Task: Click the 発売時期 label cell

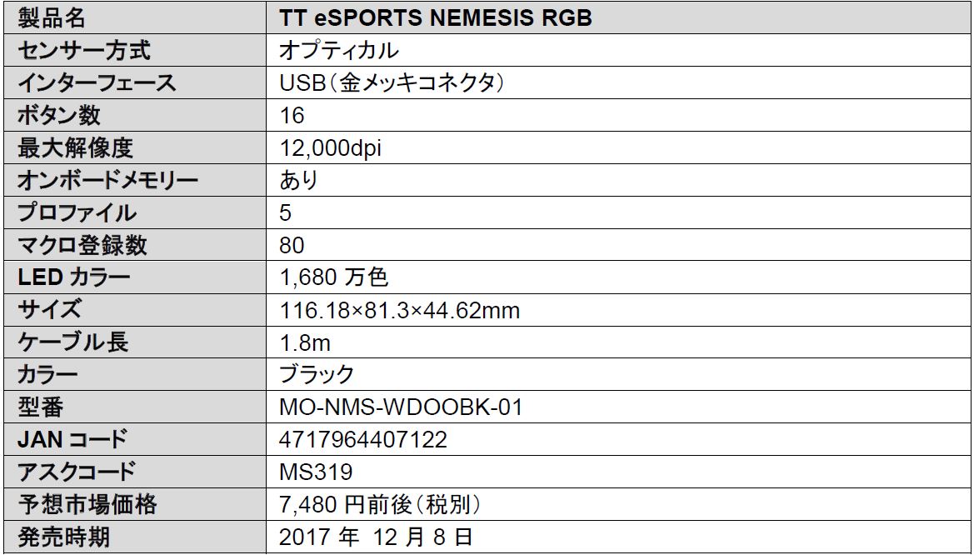Action: (63, 537)
